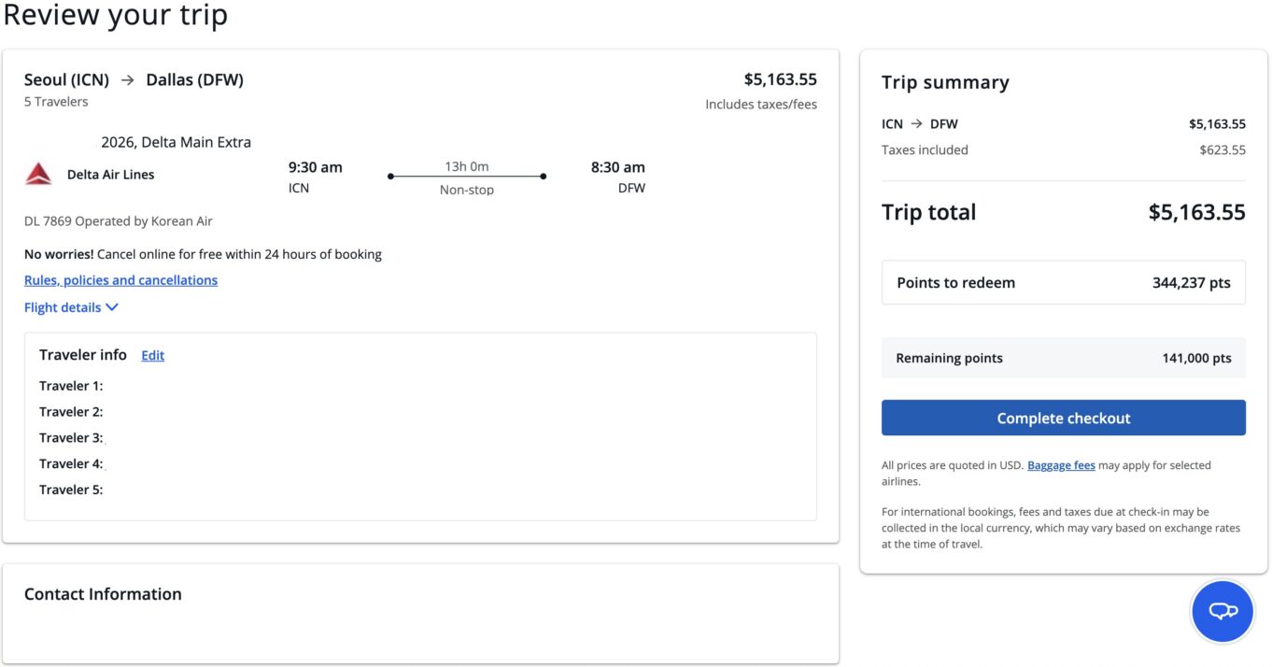Viewport: 1272px width, 667px height.
Task: Click the Trip total amount
Action: [1196, 212]
